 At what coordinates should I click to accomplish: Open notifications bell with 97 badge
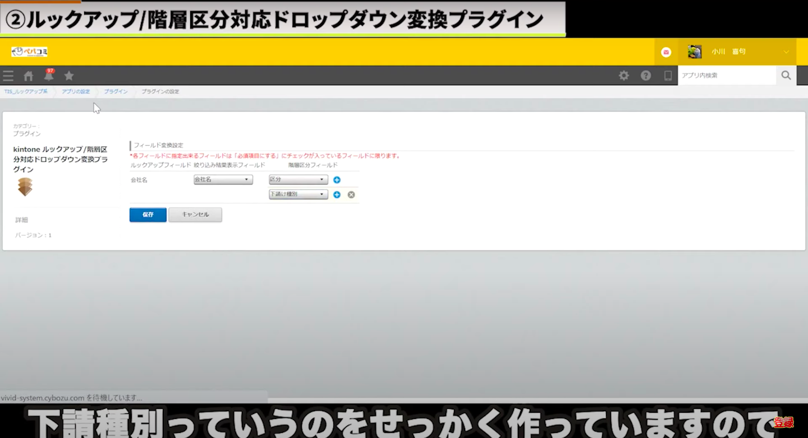click(49, 76)
